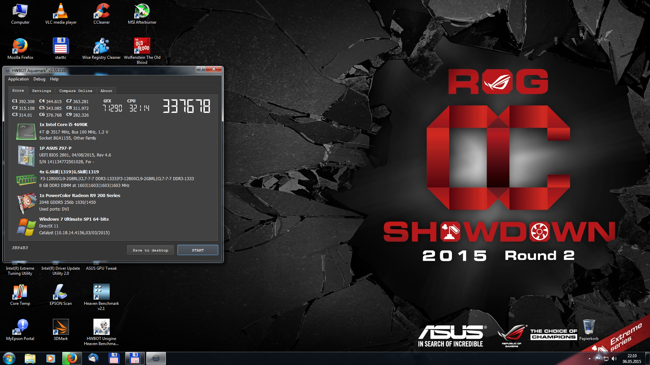Image resolution: width=650 pixels, height=365 pixels.
Task: Open the Application menu
Action: pyautogui.click(x=18, y=79)
